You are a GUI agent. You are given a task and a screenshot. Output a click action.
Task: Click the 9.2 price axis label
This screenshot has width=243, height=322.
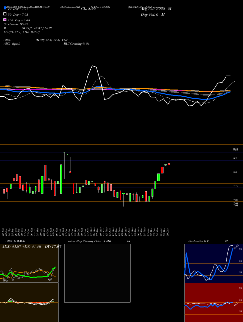pos(235,158)
